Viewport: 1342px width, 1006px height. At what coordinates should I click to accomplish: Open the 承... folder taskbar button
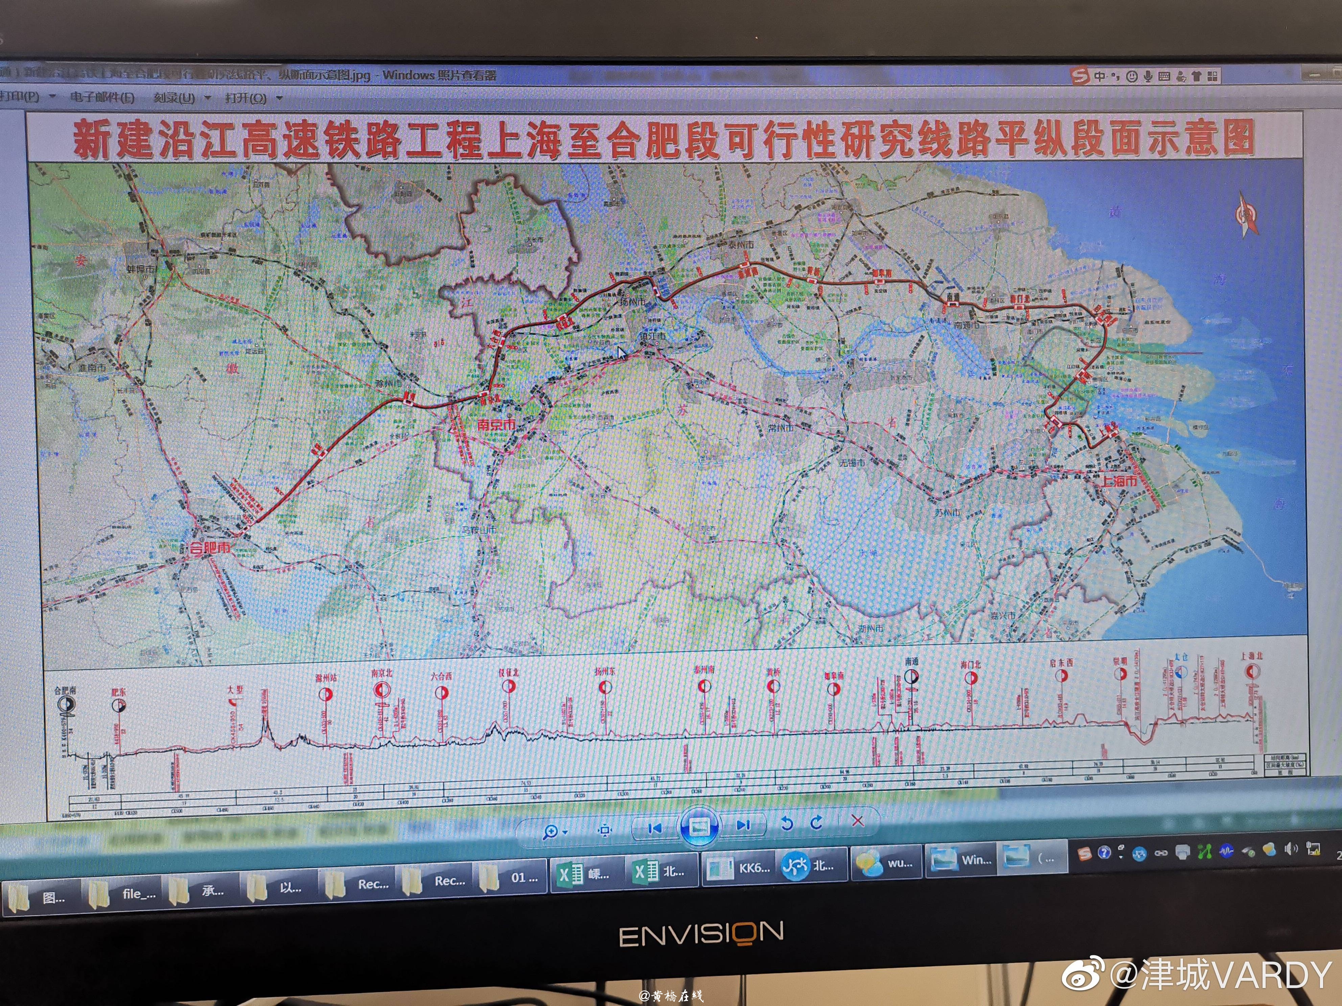coord(201,891)
